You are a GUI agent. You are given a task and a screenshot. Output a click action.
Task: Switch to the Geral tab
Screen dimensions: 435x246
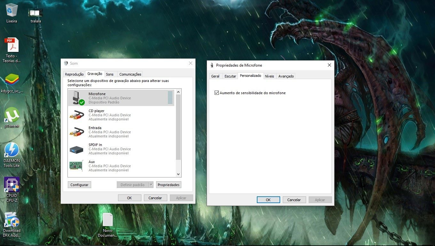point(215,76)
